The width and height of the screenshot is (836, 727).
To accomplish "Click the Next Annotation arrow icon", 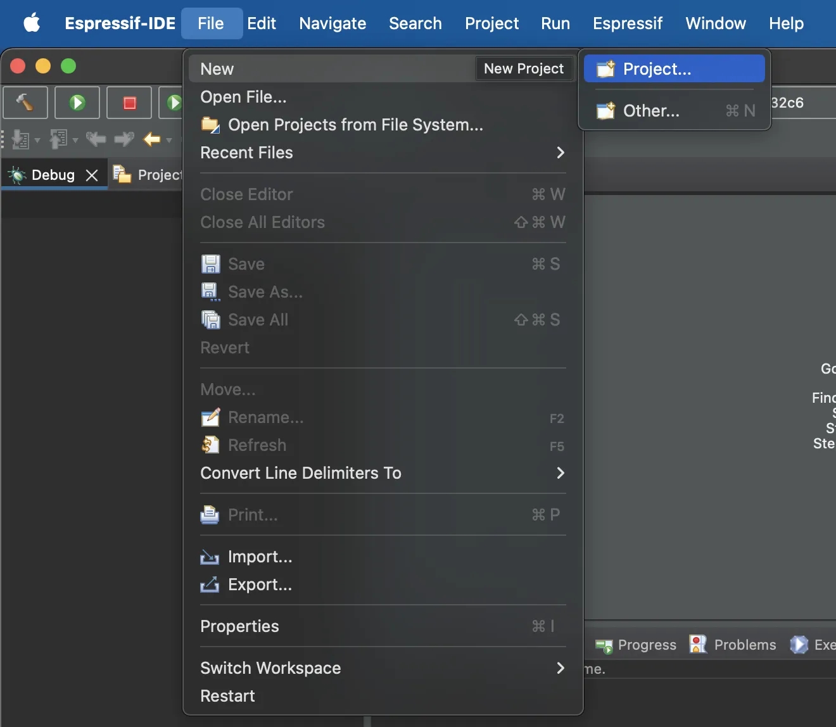I will 21,139.
